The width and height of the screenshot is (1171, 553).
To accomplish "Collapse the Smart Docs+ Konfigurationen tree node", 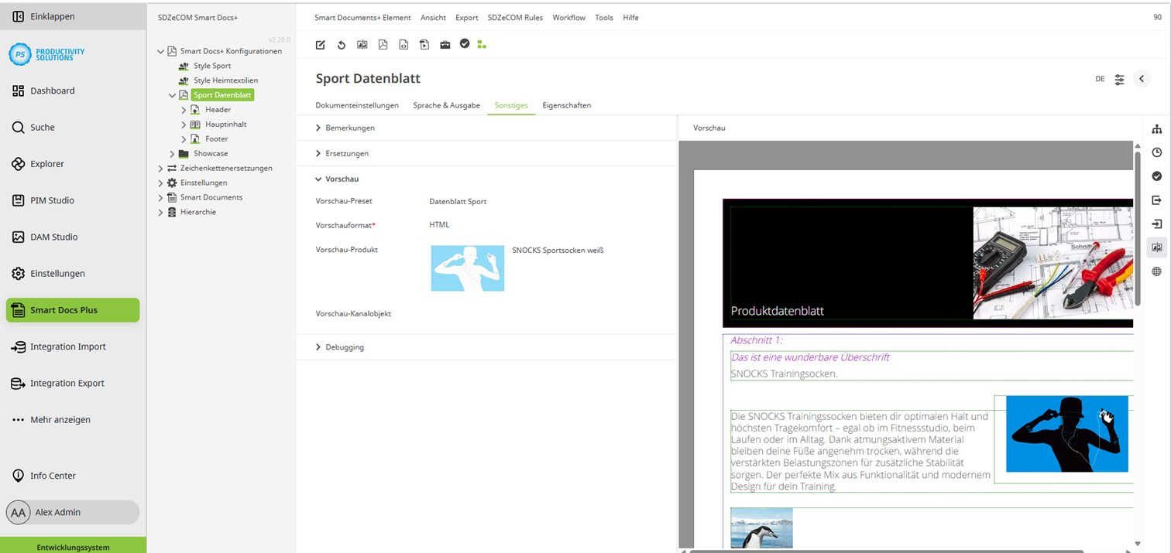I will (160, 51).
